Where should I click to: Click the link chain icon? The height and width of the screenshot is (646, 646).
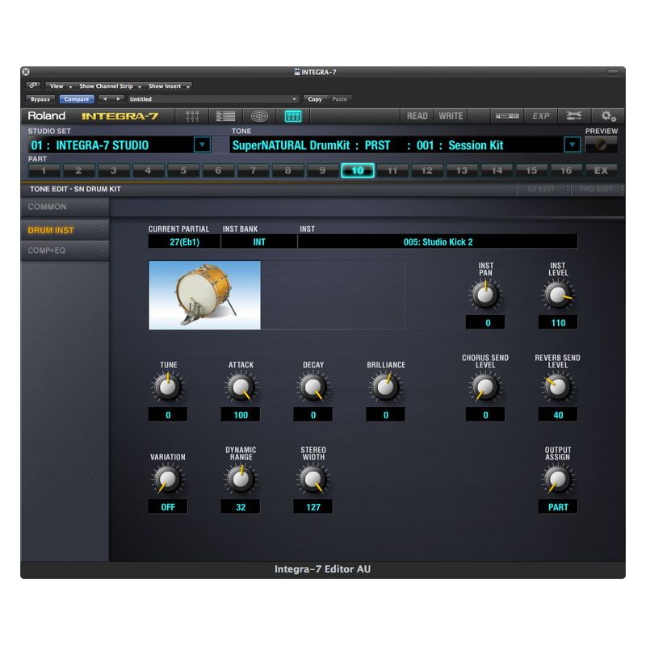(33, 86)
